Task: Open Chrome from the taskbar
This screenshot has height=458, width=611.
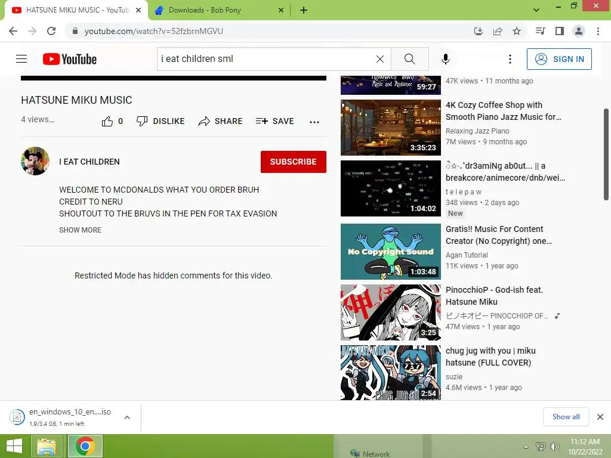Action: pyautogui.click(x=85, y=446)
